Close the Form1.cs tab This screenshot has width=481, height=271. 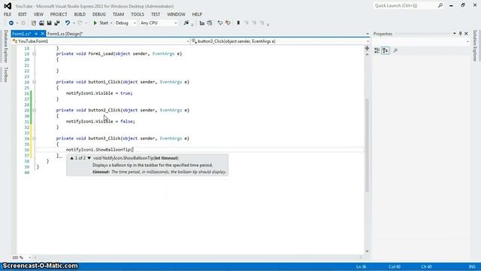[x=43, y=34]
